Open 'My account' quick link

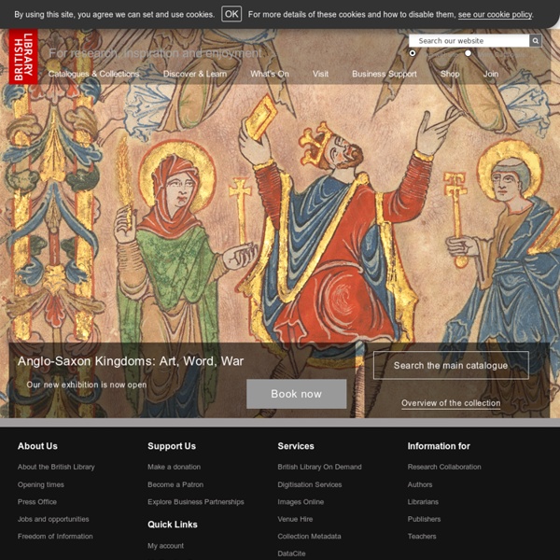click(x=166, y=546)
